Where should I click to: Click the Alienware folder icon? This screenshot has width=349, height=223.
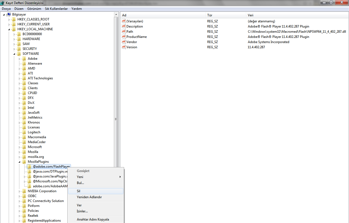tap(24, 64)
